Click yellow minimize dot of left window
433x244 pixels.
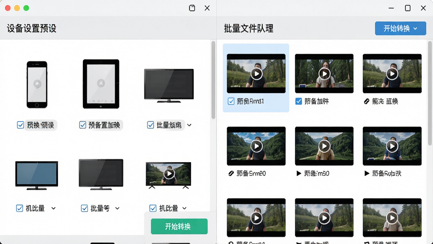point(17,8)
